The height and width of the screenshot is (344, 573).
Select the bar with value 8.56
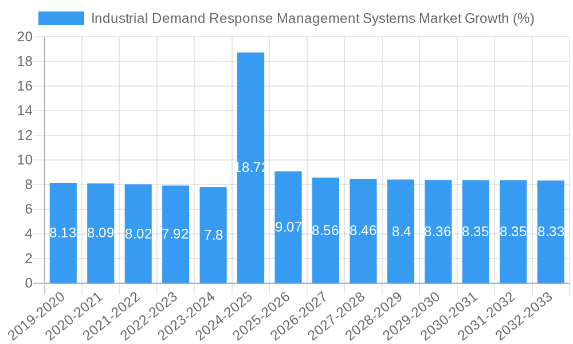[325, 230]
